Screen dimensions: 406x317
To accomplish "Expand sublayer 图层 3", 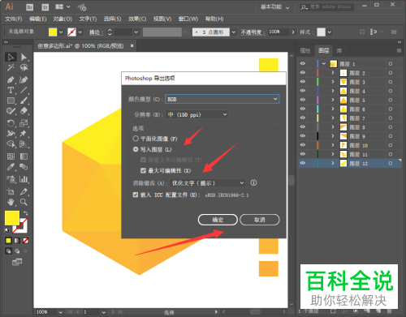I will pos(333,82).
